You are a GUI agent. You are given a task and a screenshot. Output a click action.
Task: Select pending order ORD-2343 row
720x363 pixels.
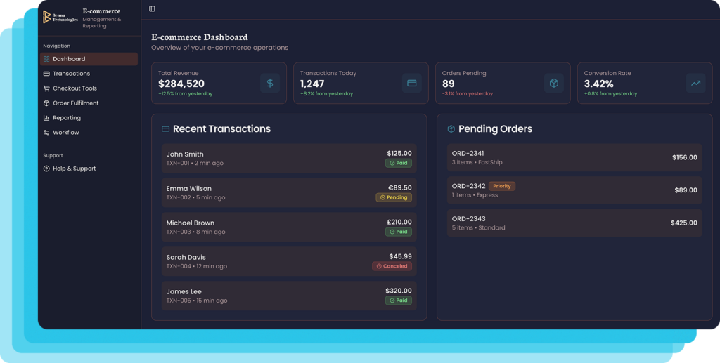[574, 223]
